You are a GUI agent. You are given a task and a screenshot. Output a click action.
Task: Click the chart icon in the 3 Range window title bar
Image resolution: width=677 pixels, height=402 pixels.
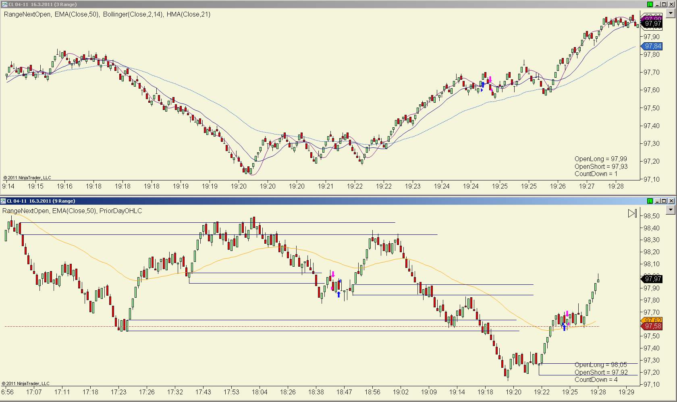pyautogui.click(x=4, y=4)
